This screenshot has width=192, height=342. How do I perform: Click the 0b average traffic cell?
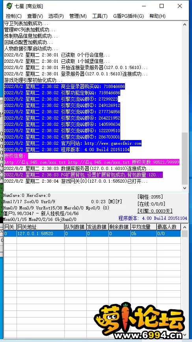coord(144,234)
